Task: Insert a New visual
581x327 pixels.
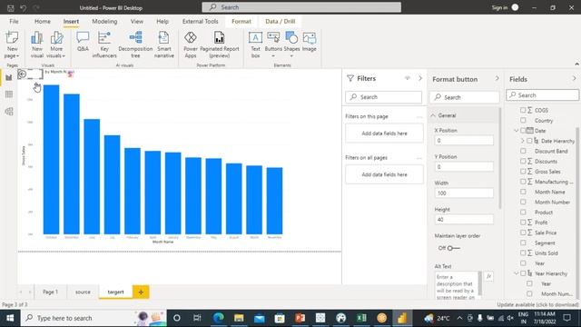Action: (x=36, y=45)
